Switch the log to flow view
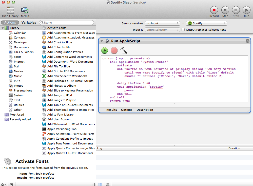This screenshot has height=186, width=253. pos(108,184)
